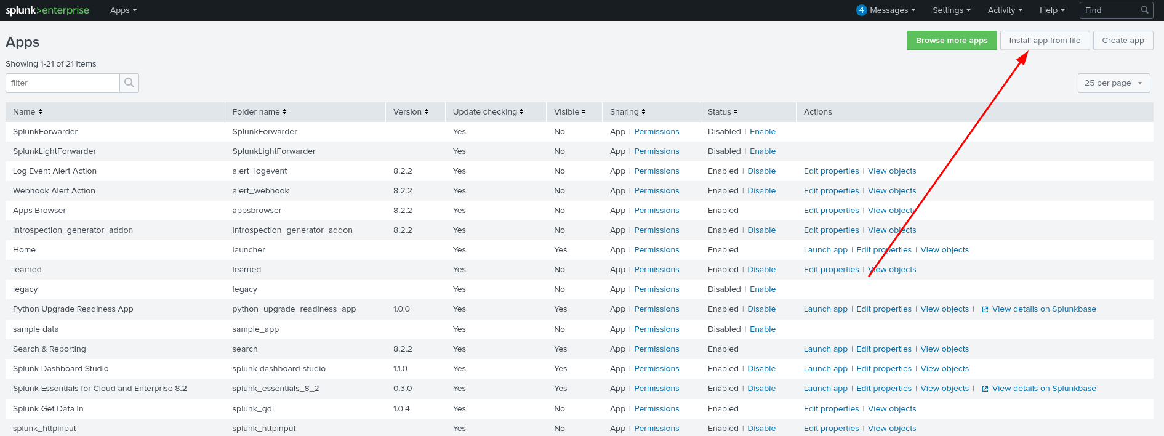The width and height of the screenshot is (1164, 436).
Task: Enable the SplunkLightForwarder app
Action: (762, 151)
